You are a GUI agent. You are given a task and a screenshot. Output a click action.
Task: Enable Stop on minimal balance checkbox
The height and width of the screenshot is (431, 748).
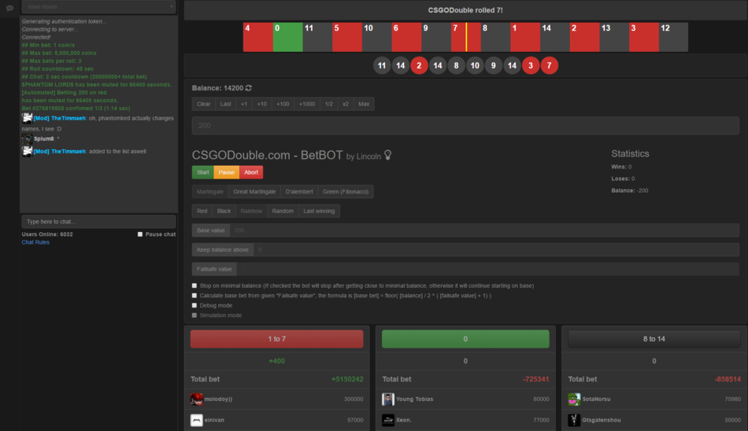[194, 285]
